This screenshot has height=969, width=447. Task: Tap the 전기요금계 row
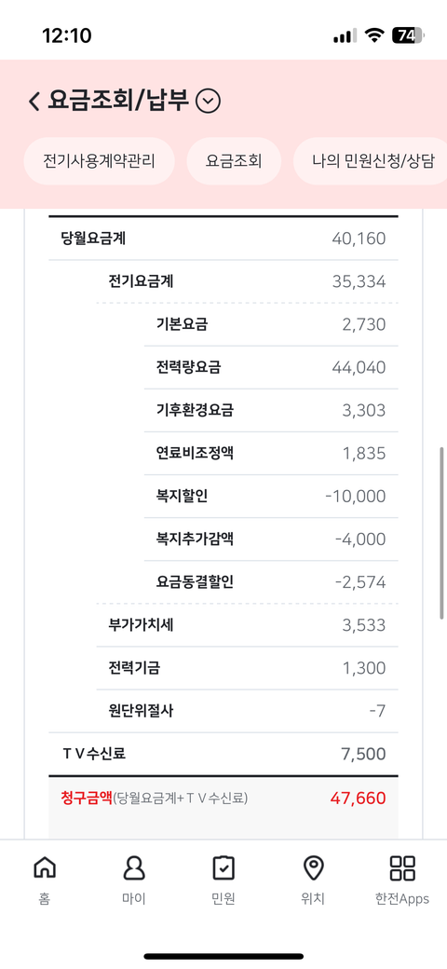[247, 281]
